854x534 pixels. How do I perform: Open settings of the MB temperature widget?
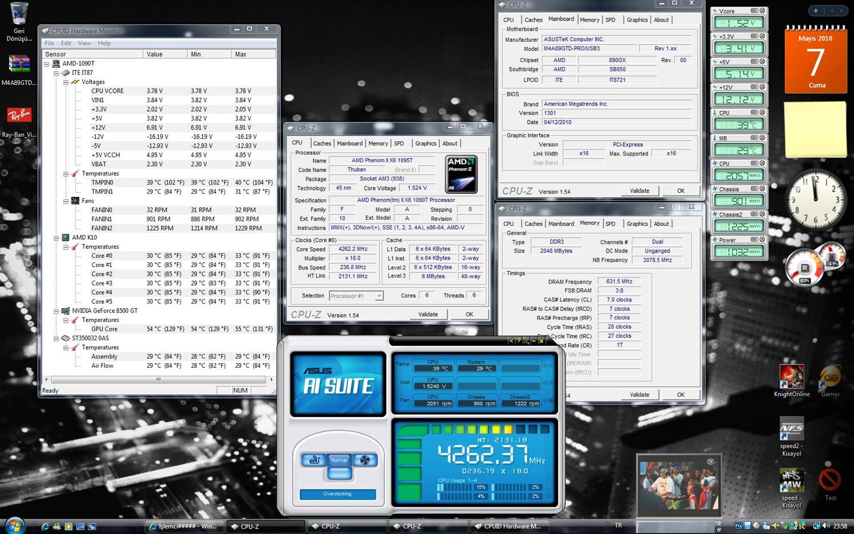[755, 138]
